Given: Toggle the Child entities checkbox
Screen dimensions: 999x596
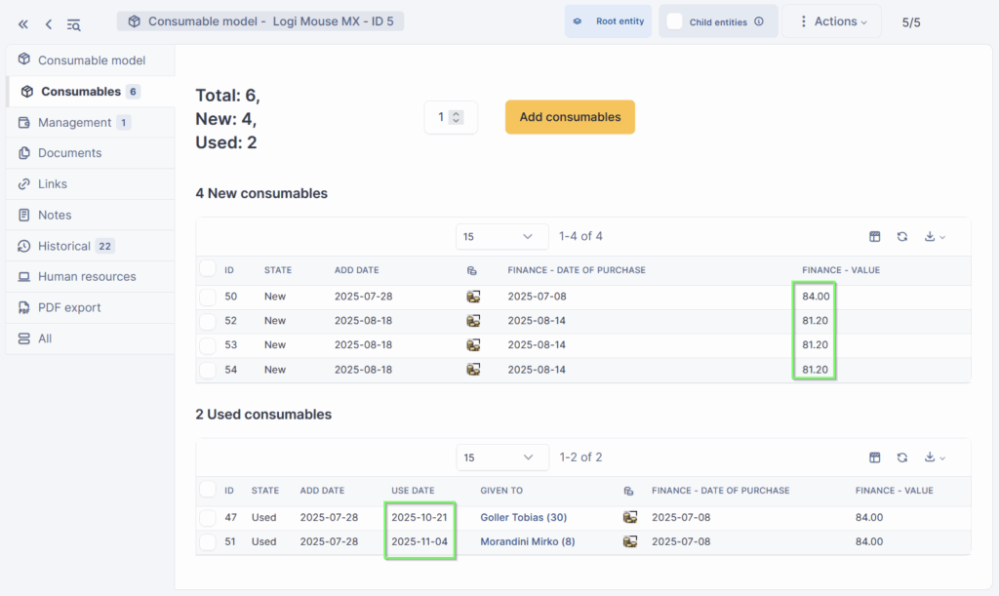Looking at the screenshot, I should point(674,21).
